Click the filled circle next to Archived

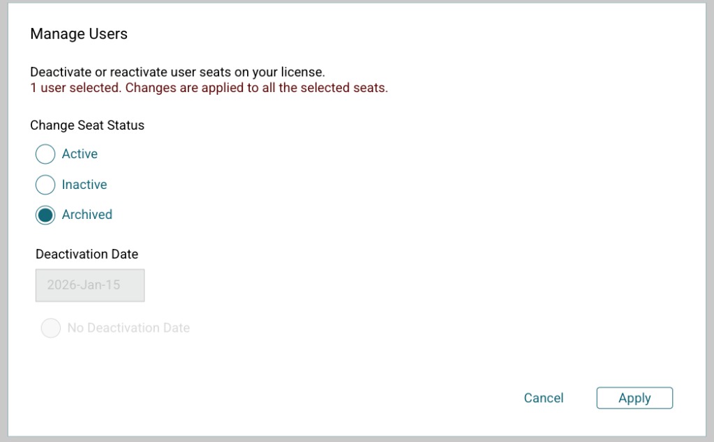45,215
